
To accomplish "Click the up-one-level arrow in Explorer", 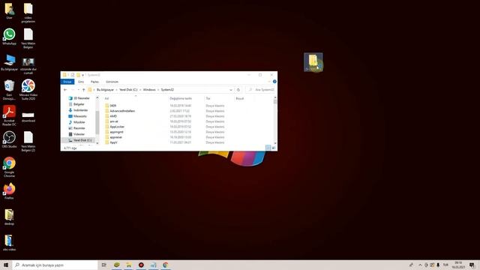I will click(x=83, y=90).
